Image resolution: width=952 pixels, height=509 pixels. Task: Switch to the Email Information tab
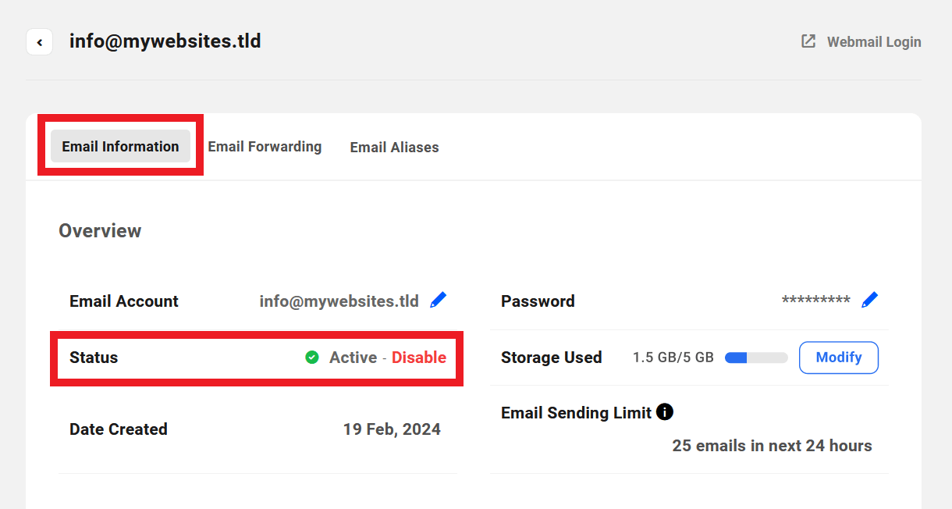tap(120, 146)
